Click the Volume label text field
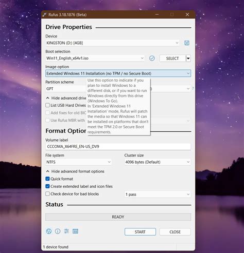The width and height of the screenshot is (244, 253). (118, 147)
